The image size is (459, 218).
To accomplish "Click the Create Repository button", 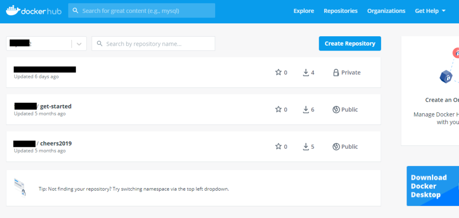I will 350,43.
